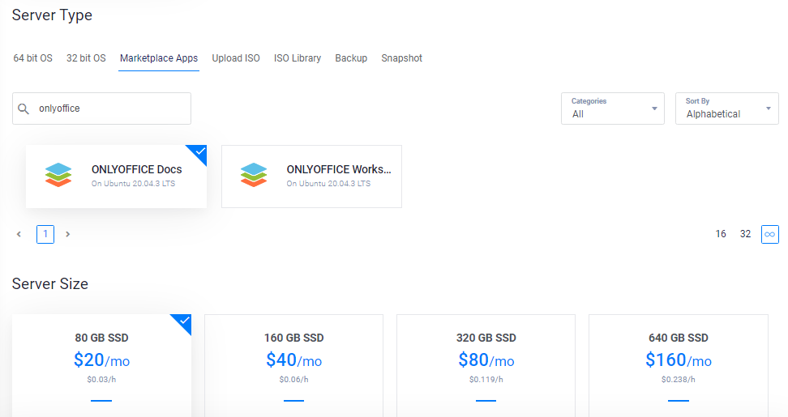Screen dimensions: 788x417
Task: Select page 1 in pagination
Action: click(x=45, y=234)
